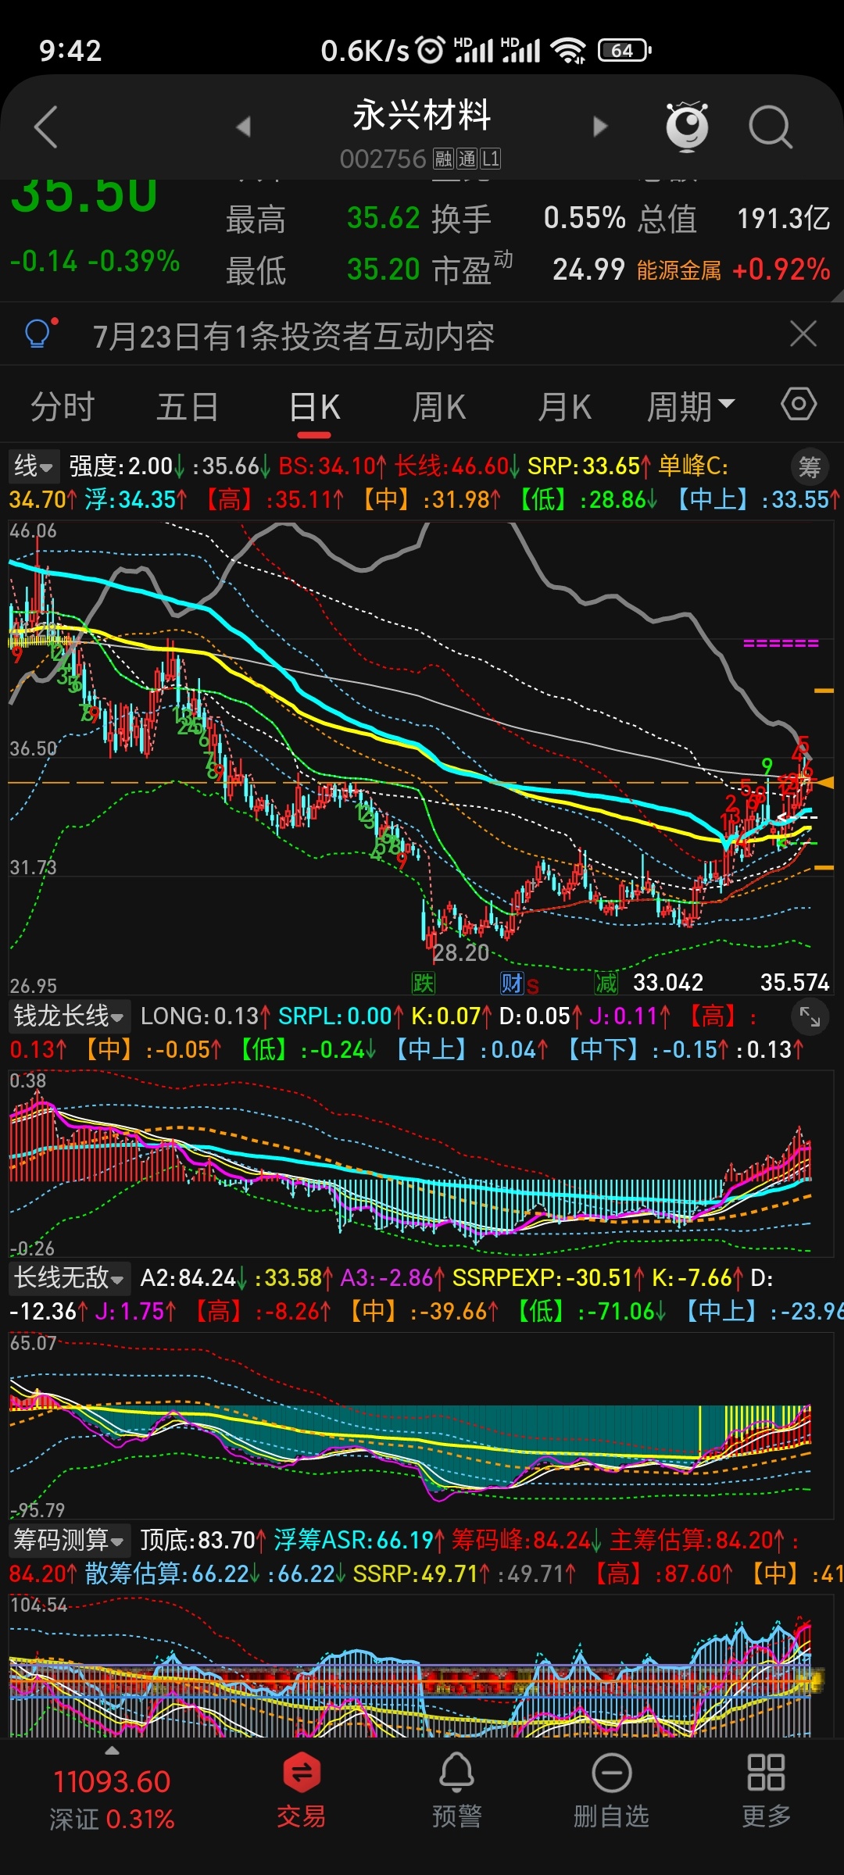
Task: Expand the indicator panel to fullscreen
Action: pyautogui.click(x=810, y=1017)
